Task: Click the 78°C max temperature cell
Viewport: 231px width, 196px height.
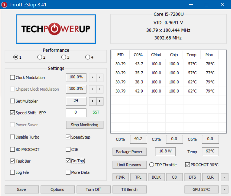Action: click(x=210, y=64)
